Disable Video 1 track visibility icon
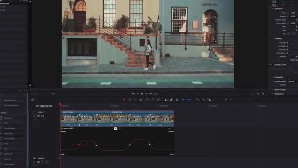 pyautogui.click(x=42, y=116)
